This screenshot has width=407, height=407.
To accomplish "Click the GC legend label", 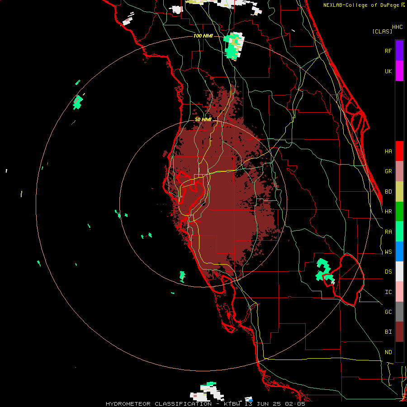I will [388, 312].
